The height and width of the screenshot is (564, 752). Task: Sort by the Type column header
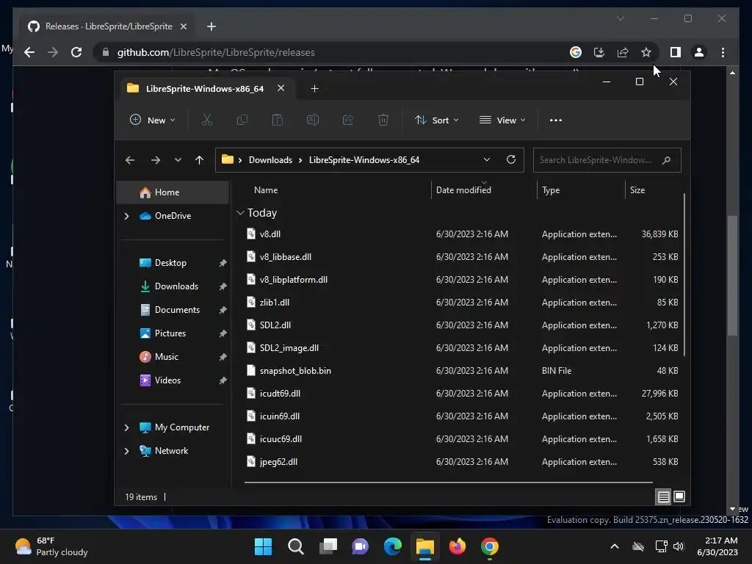tap(551, 190)
